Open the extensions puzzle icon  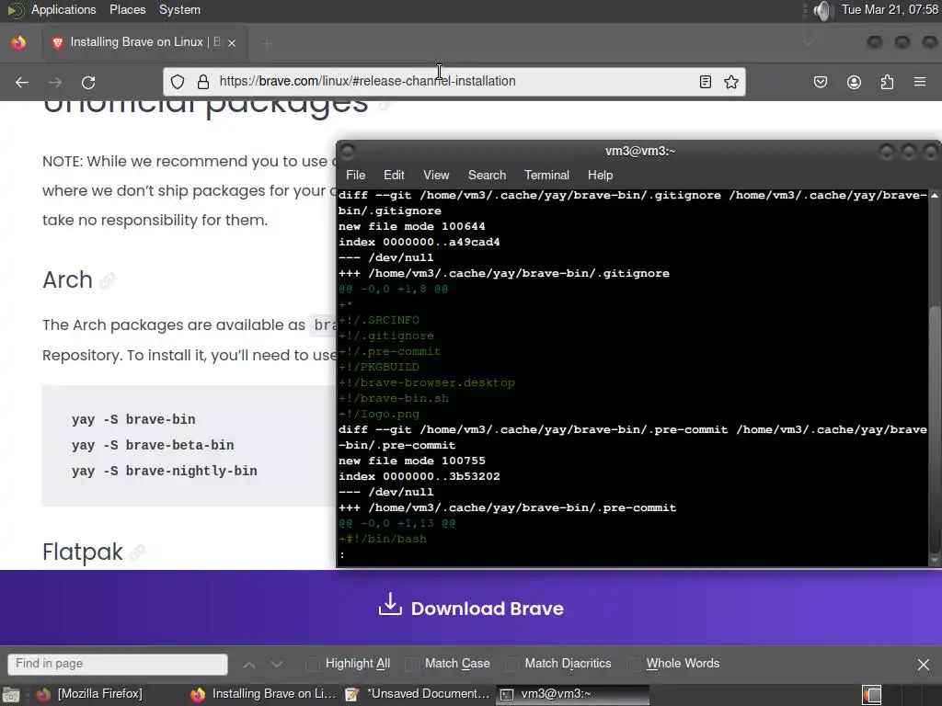(887, 82)
